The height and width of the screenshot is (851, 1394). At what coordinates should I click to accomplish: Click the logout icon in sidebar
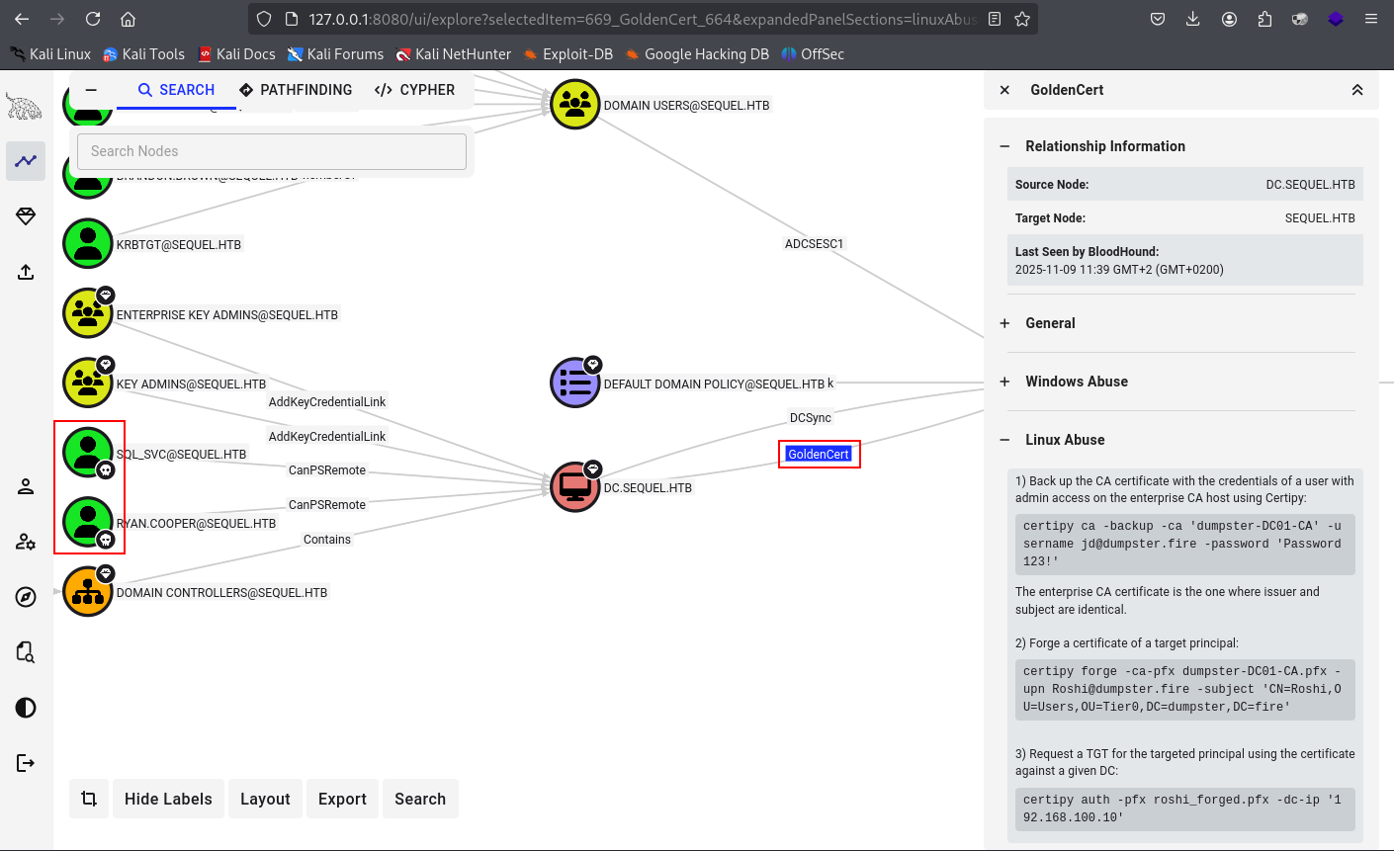pos(26,763)
